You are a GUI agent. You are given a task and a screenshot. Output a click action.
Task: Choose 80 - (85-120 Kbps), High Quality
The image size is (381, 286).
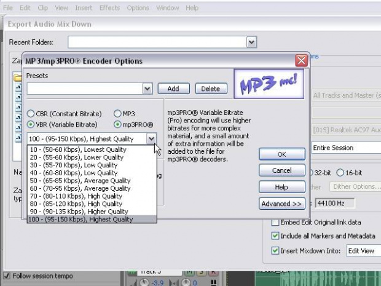click(x=92, y=204)
